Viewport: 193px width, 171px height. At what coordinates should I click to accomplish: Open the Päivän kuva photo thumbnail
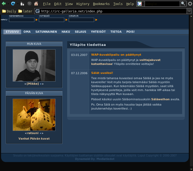coord(34,115)
